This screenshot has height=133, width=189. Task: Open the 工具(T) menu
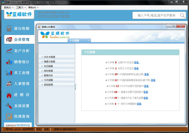[21, 7]
